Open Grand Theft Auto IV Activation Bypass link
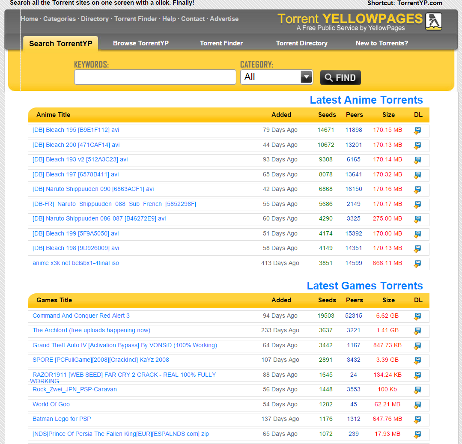This screenshot has width=462, height=444. coord(125,345)
